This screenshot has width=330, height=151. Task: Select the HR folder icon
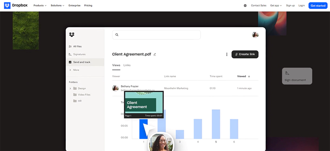click(x=75, y=101)
